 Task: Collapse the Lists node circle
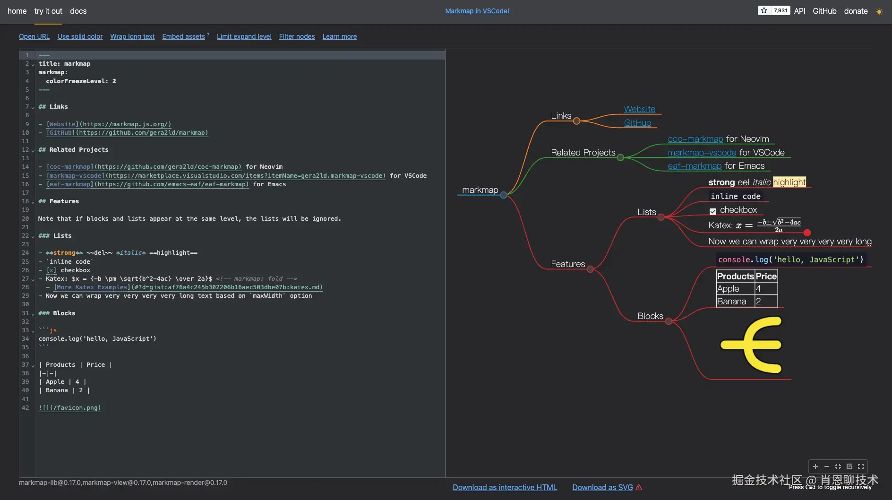pyautogui.click(x=661, y=217)
